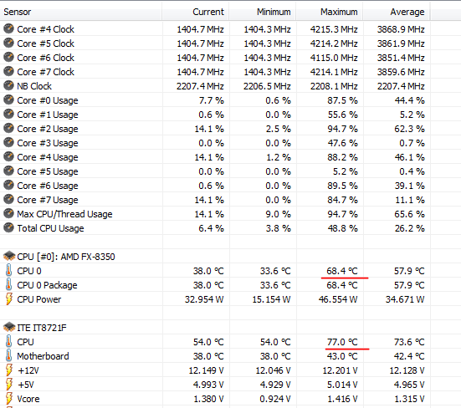Click the lightning bolt icon for CPU Power

pyautogui.click(x=9, y=298)
